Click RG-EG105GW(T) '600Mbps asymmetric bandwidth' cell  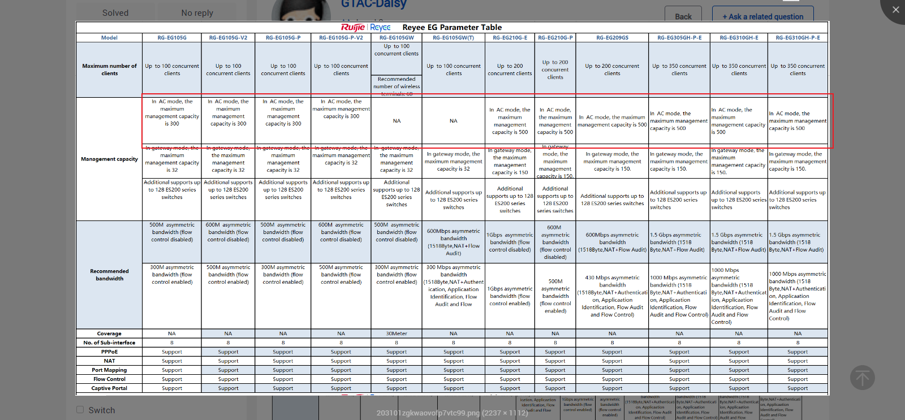click(454, 242)
